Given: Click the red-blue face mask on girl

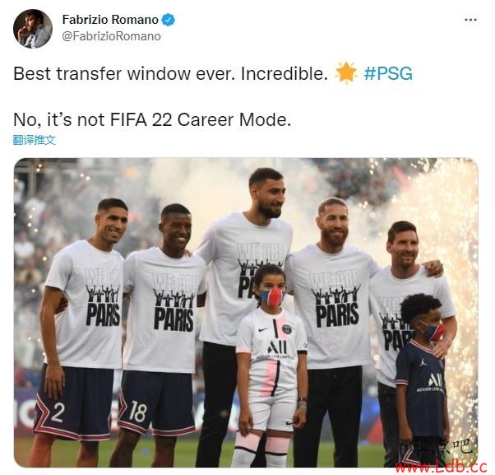Looking at the screenshot, I should 271,297.
